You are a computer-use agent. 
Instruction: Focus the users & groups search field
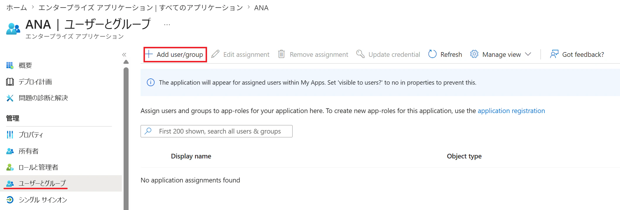[x=216, y=131]
